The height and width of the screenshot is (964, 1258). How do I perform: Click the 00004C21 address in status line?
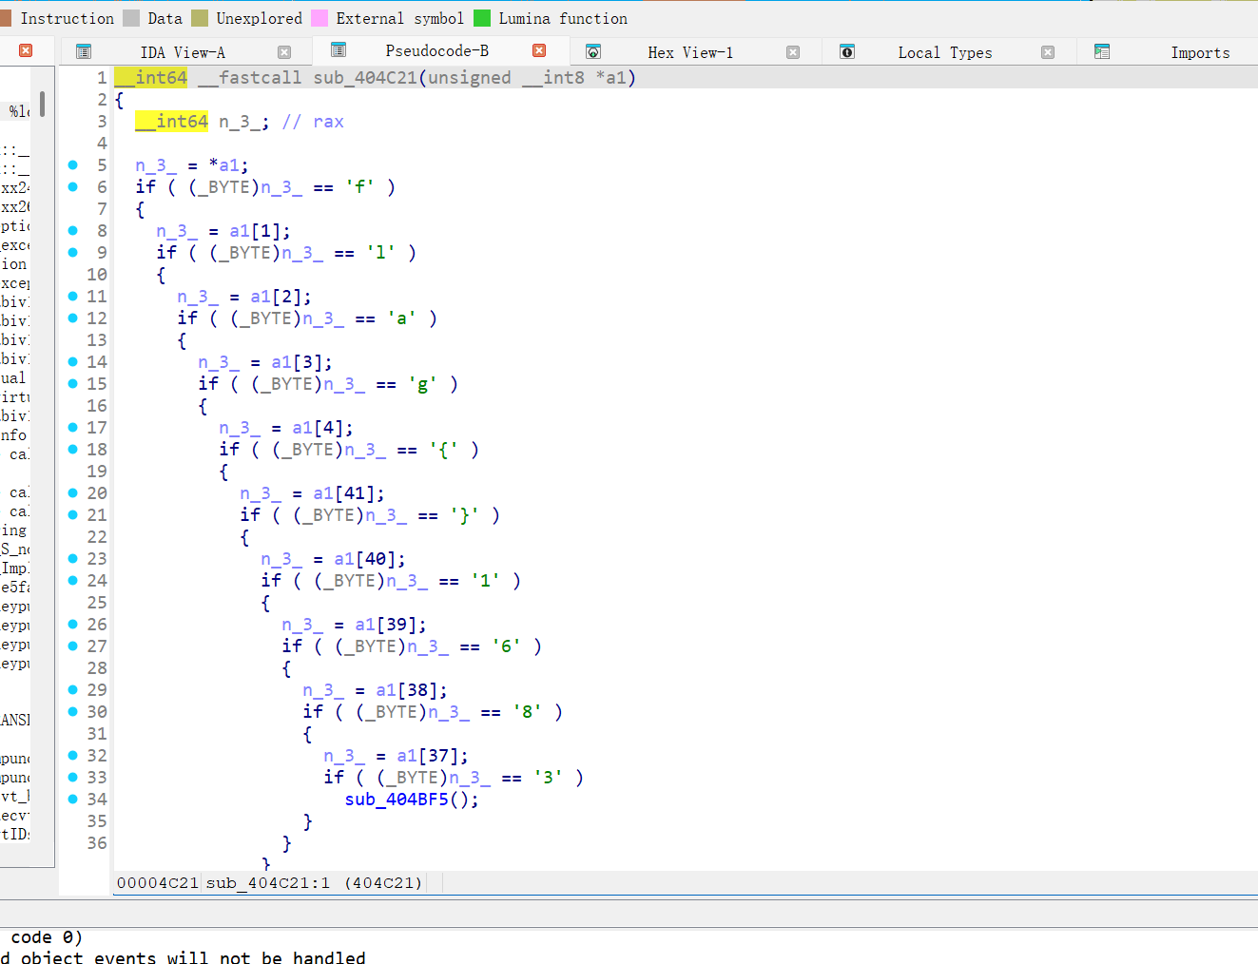click(157, 883)
